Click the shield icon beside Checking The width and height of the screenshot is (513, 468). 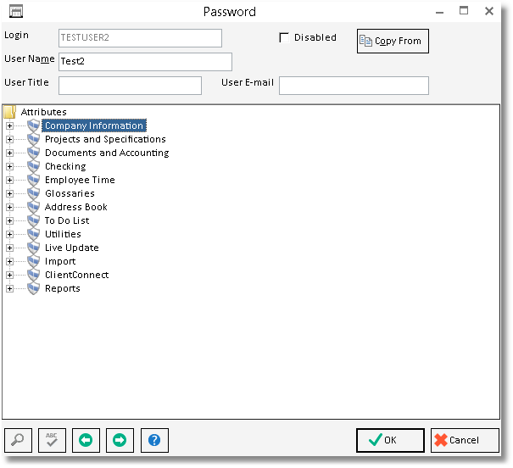coord(33,166)
